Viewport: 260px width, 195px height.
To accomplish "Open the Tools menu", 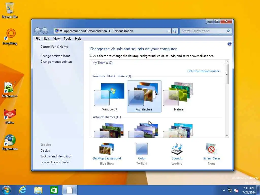I will tap(67, 39).
